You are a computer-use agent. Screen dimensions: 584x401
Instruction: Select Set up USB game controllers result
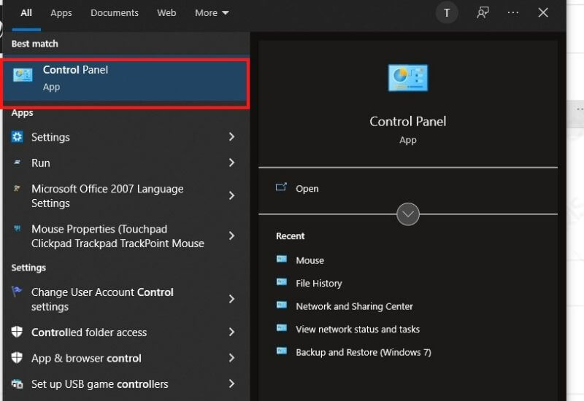coord(99,384)
